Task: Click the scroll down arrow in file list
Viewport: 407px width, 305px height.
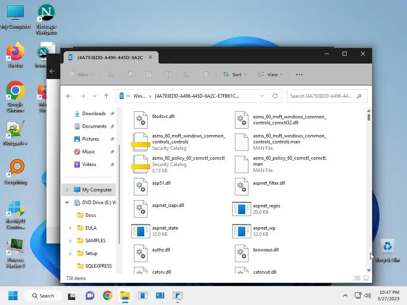Action: (368, 270)
